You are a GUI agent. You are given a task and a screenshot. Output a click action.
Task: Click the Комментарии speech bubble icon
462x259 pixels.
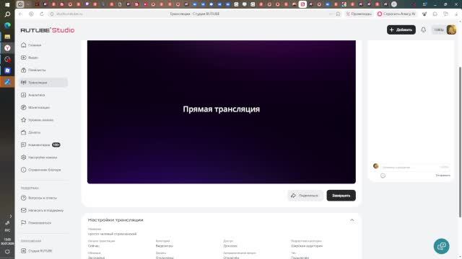coord(24,145)
